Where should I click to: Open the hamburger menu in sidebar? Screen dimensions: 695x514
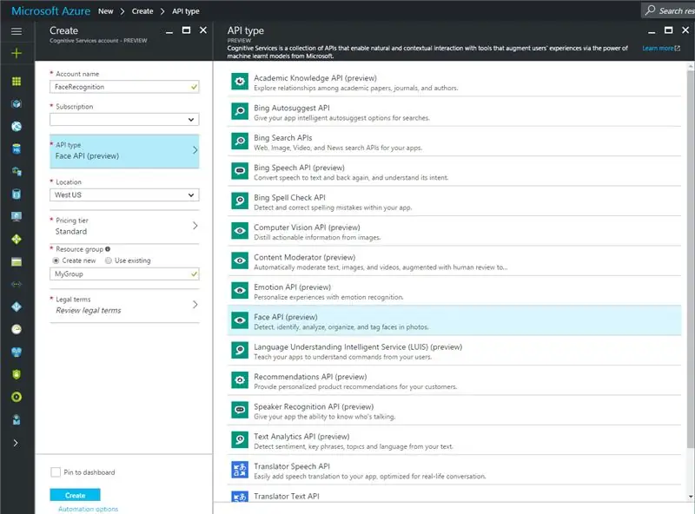coord(17,31)
